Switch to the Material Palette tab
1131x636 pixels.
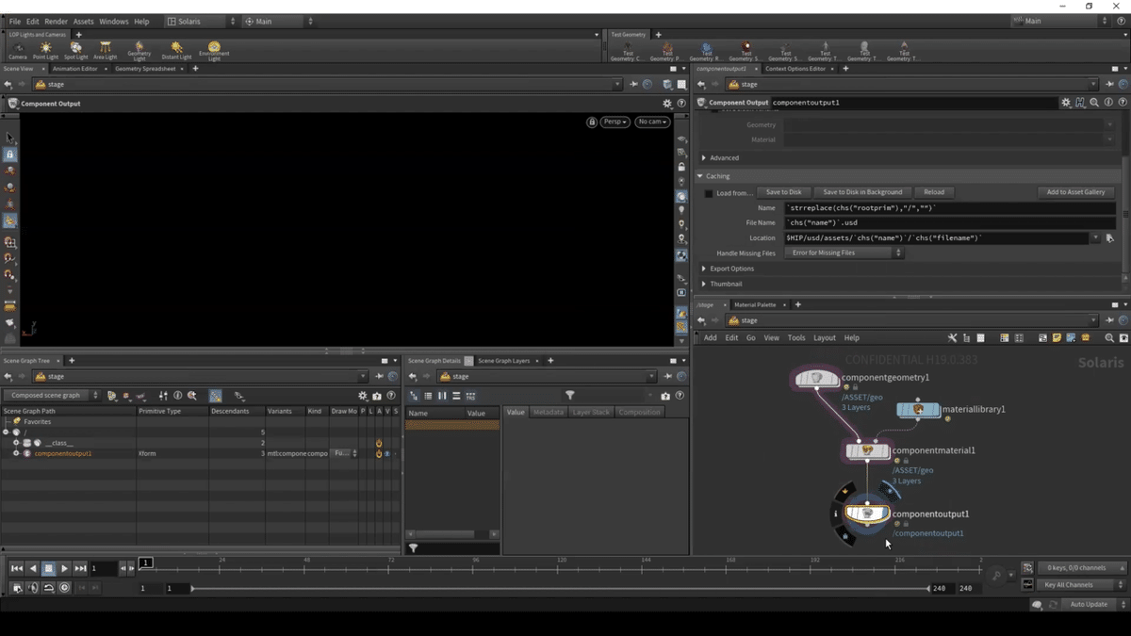pos(755,305)
